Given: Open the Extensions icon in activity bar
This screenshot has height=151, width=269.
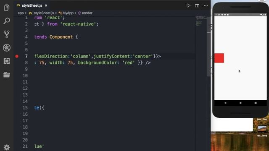Looking at the screenshot, I should [7, 61].
